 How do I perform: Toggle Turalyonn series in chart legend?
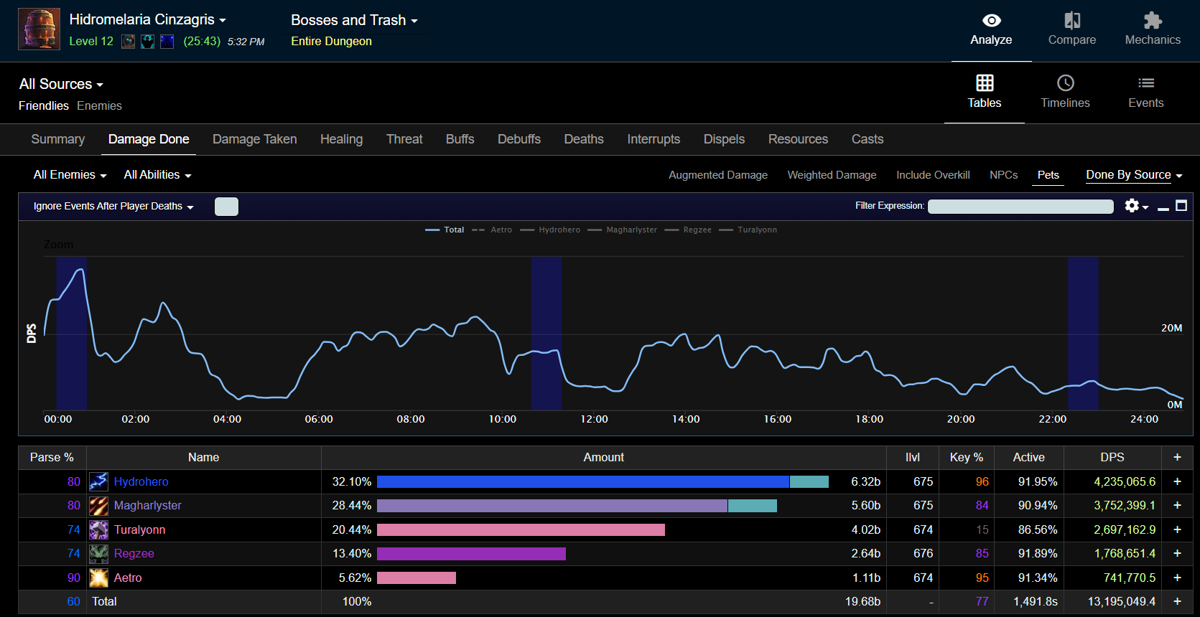[748, 230]
